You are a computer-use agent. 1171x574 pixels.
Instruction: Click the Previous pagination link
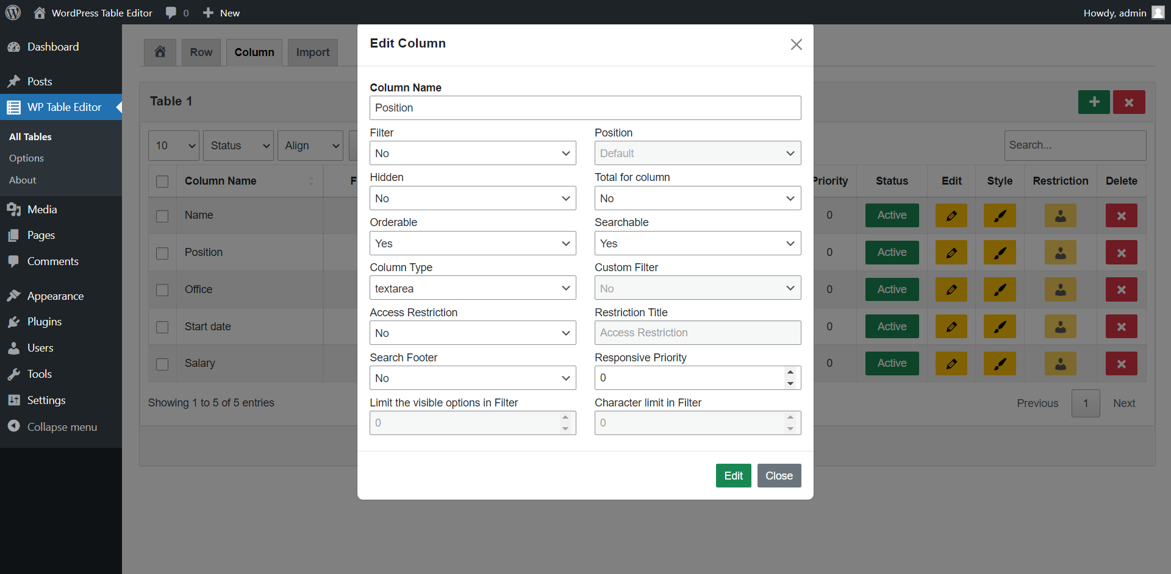click(1037, 403)
